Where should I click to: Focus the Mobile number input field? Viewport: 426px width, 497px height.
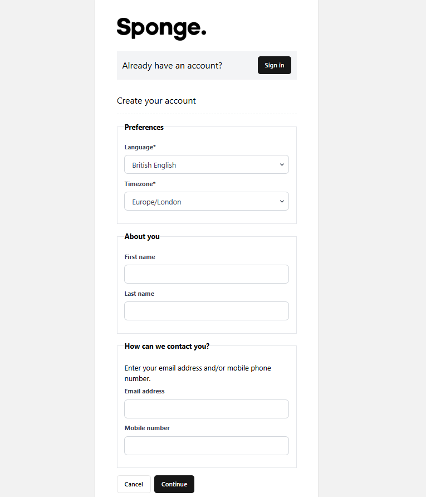(x=206, y=446)
